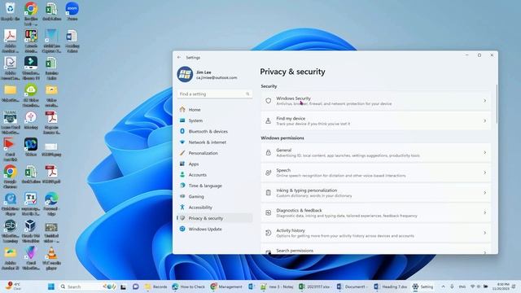The height and width of the screenshot is (293, 521).
Task: Click the Apps icon in the sidebar
Action: (182, 164)
